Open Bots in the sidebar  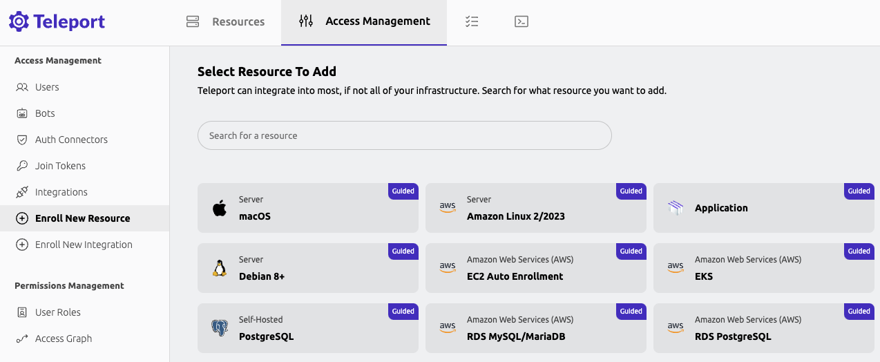tap(84, 113)
